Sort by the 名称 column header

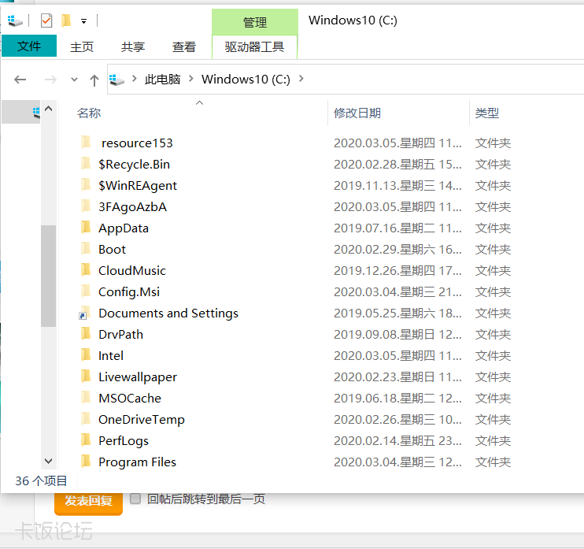coord(89,113)
